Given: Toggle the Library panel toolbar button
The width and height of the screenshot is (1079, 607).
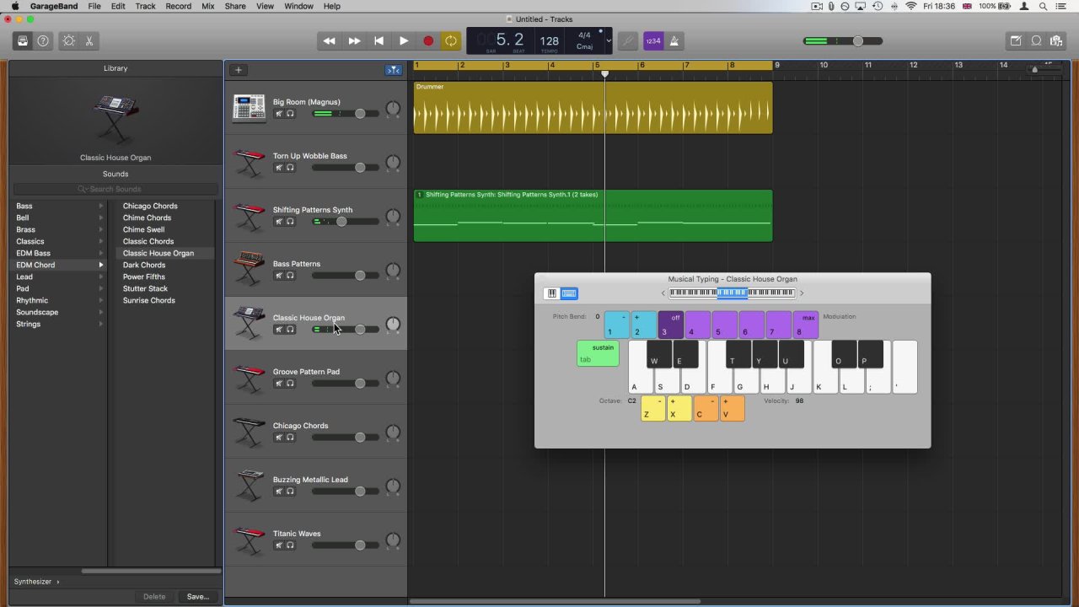Looking at the screenshot, I should coord(23,40).
